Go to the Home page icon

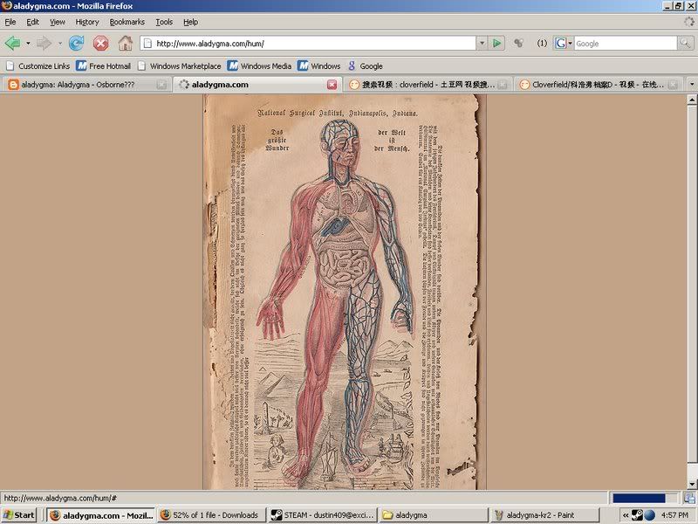coord(126,43)
